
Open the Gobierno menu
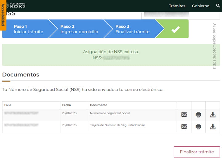(201, 6)
